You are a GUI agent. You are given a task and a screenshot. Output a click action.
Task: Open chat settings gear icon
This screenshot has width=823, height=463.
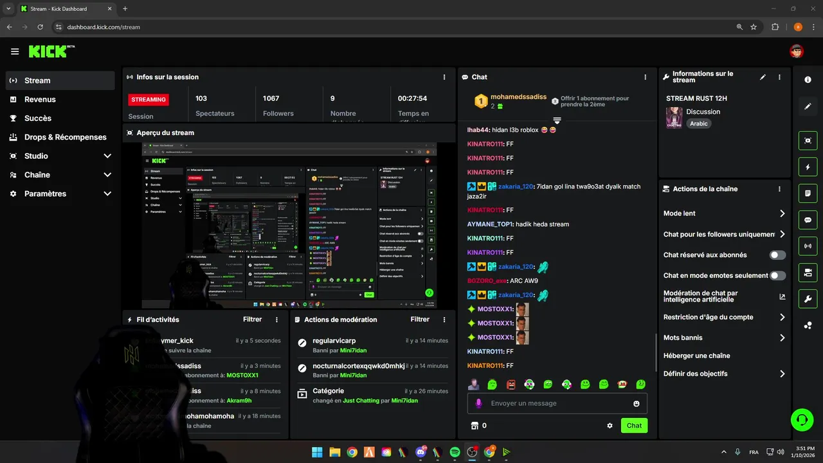coord(610,426)
